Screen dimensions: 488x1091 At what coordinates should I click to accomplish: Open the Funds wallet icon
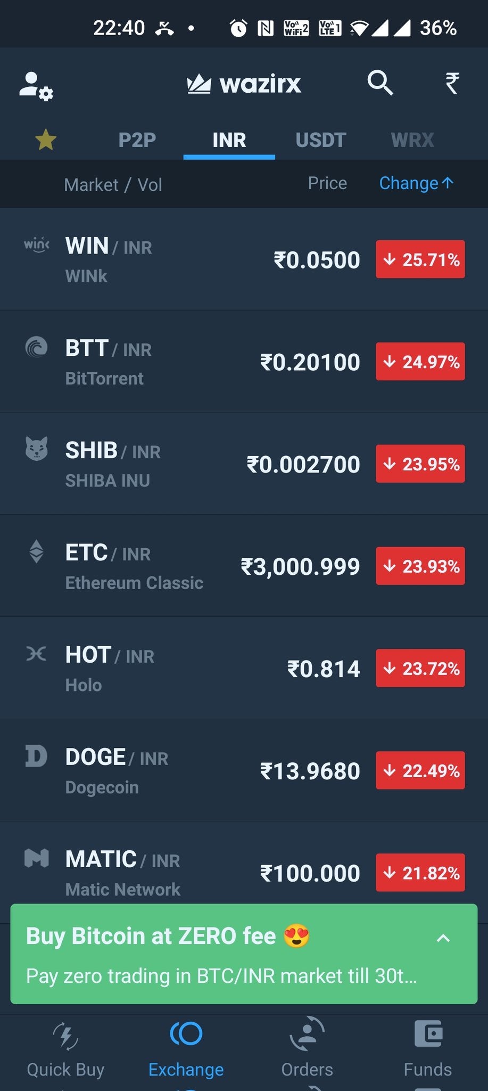tap(428, 1034)
